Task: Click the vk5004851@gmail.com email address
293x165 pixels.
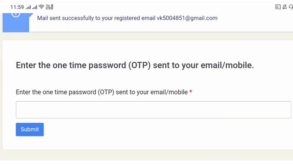Action: [x=187, y=18]
